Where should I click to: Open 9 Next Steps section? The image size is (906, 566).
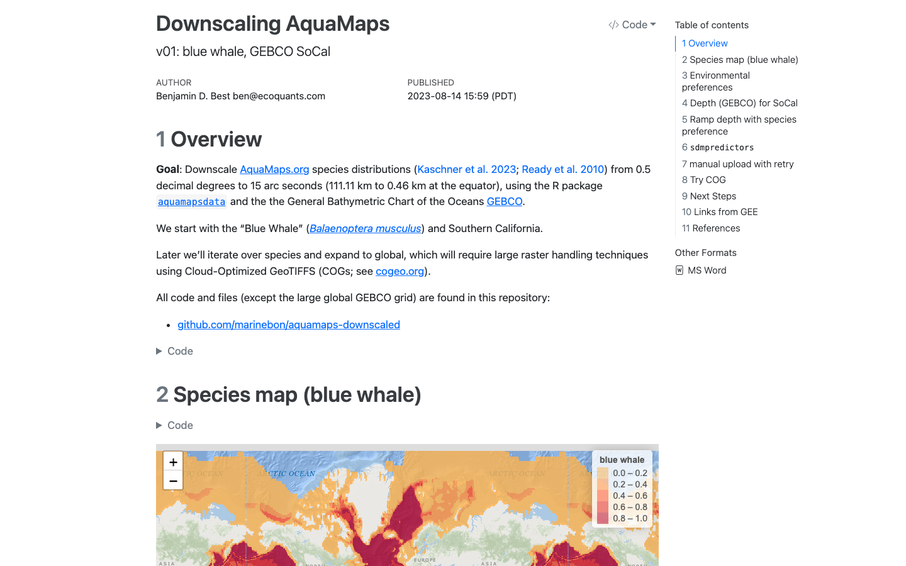[709, 196]
